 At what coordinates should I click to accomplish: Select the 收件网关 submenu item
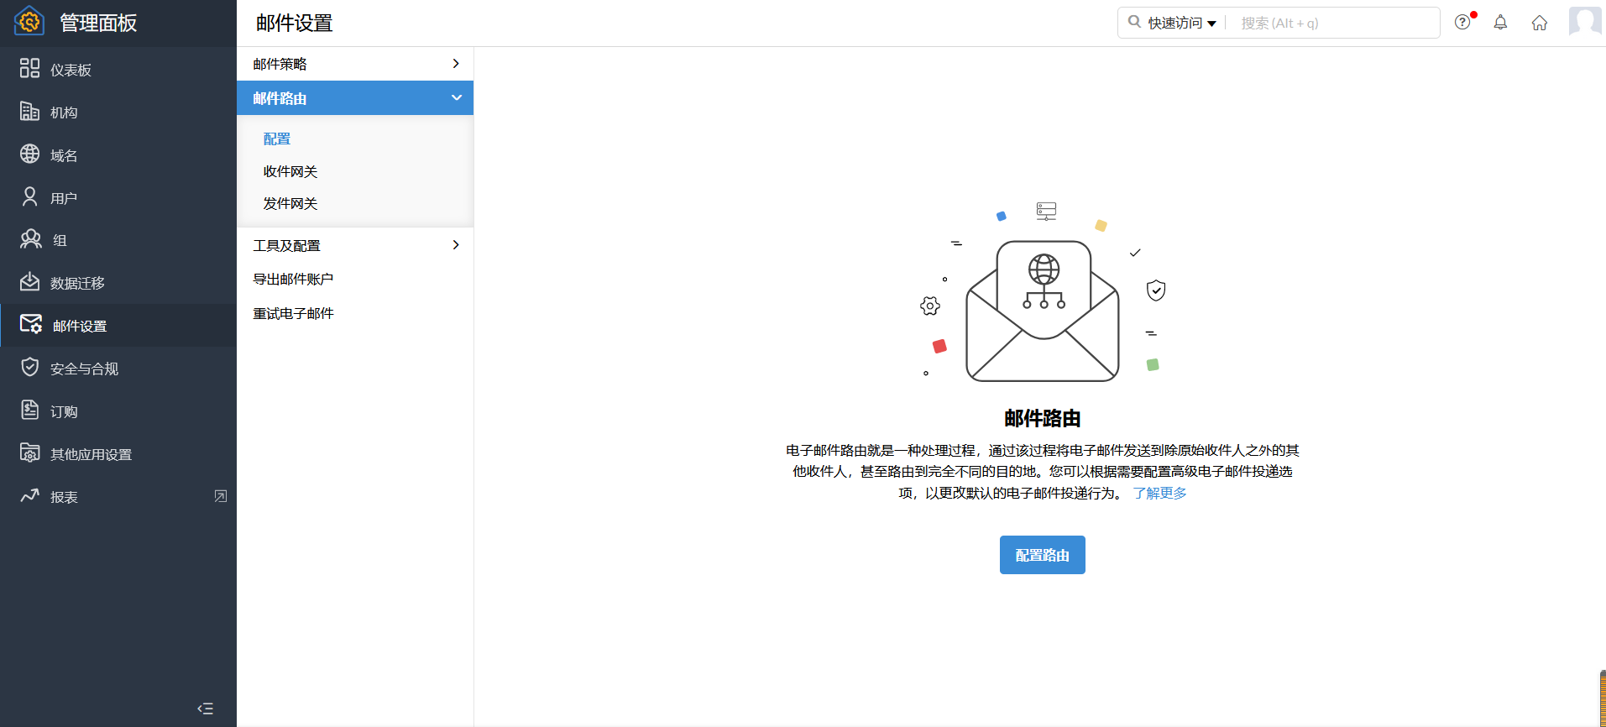pos(290,171)
